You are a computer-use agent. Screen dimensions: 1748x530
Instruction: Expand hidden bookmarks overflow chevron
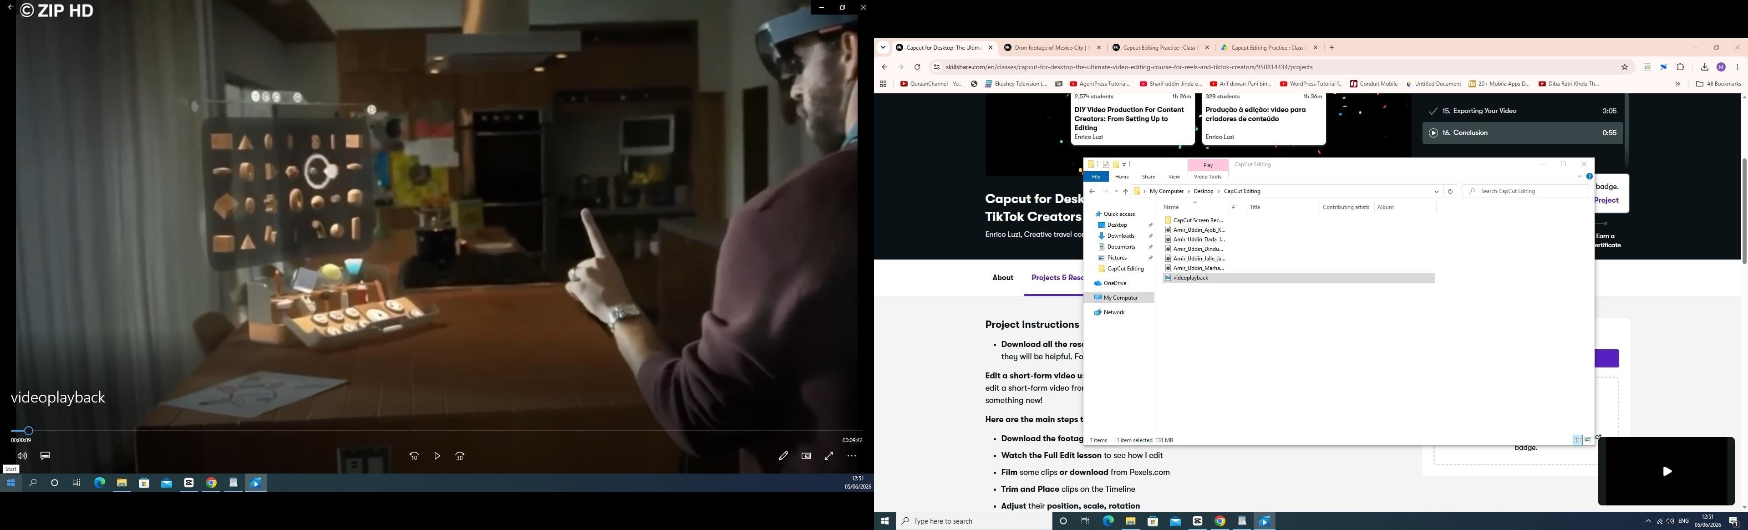click(1677, 84)
